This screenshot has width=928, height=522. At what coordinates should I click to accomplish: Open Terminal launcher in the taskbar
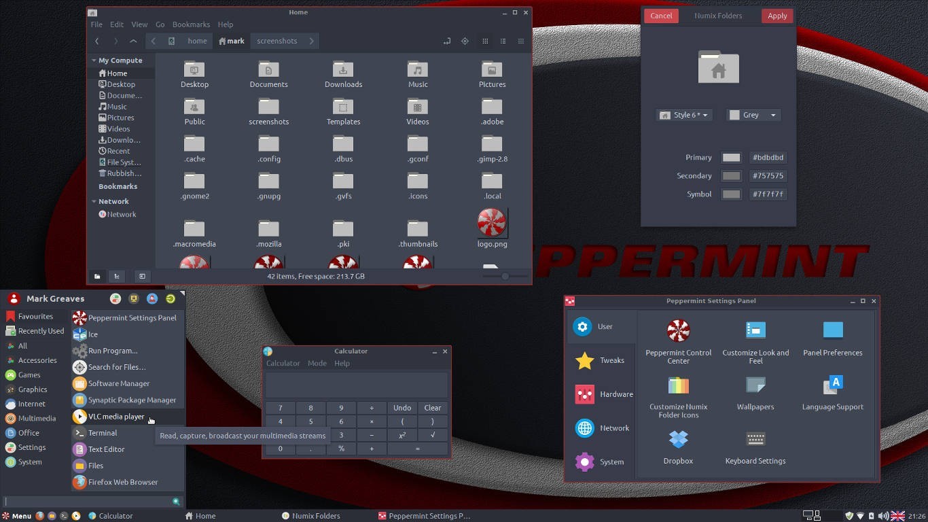tap(64, 516)
